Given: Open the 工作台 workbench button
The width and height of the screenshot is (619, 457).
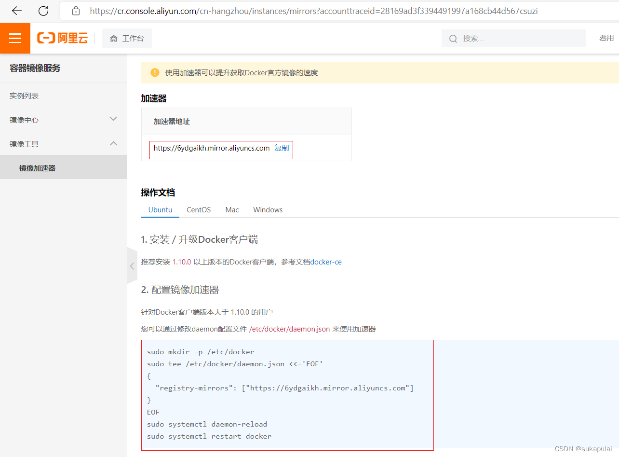Looking at the screenshot, I should pyautogui.click(x=127, y=38).
